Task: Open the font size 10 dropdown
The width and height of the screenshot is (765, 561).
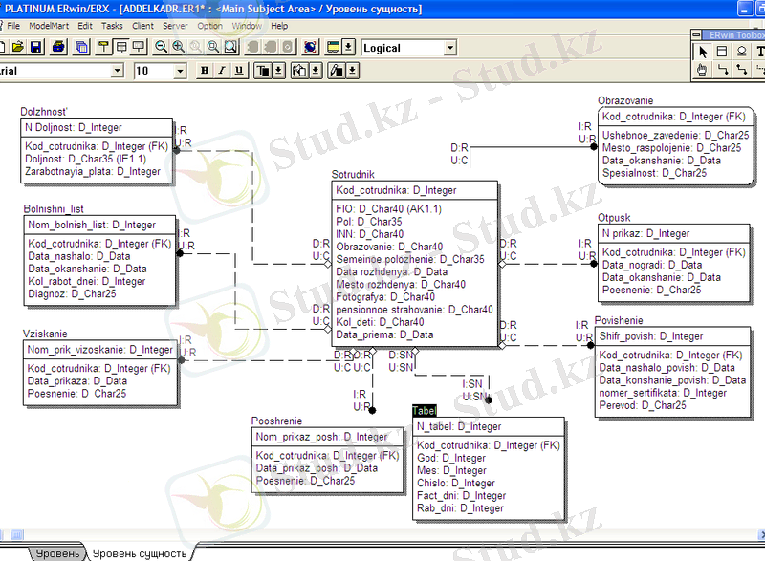Action: (180, 71)
